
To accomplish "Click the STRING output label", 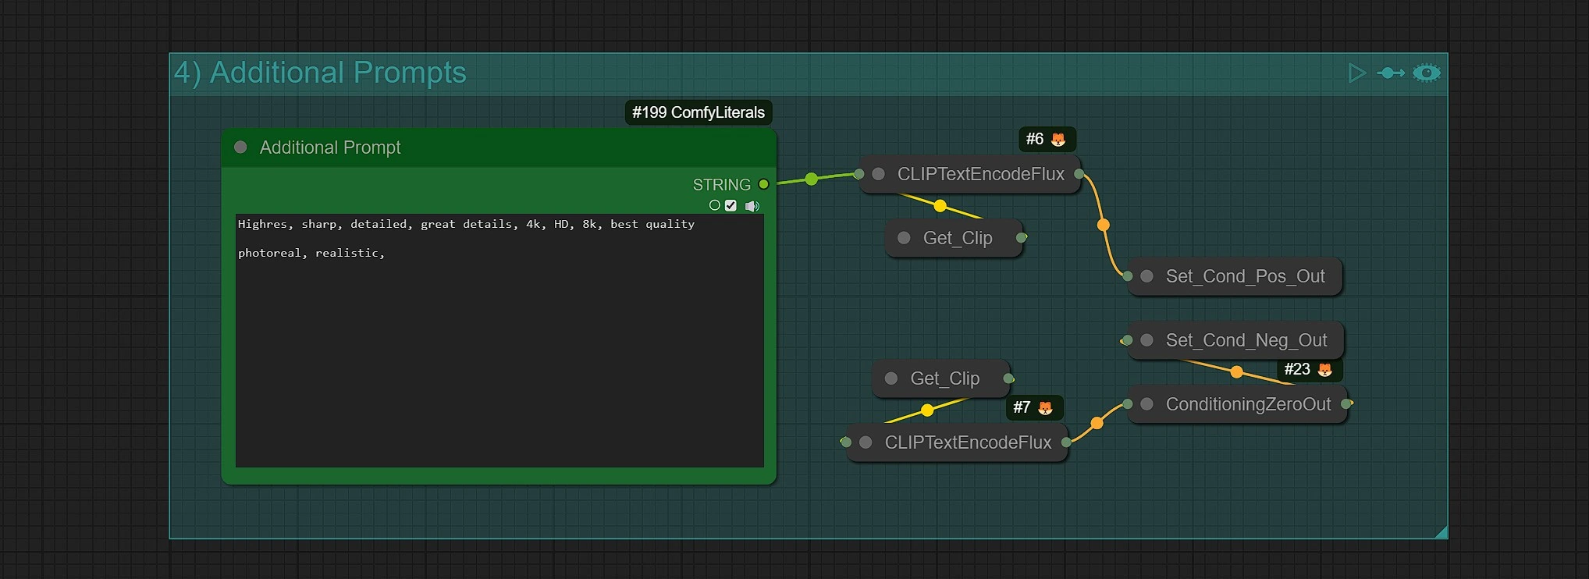I will coord(721,185).
